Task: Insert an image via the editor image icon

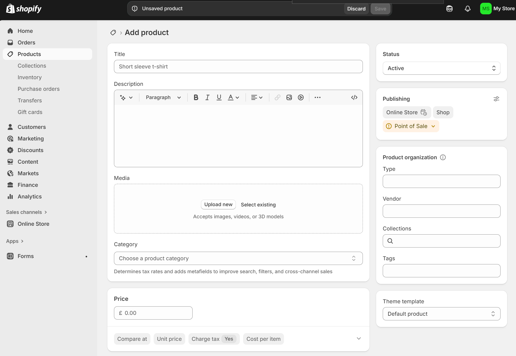Action: [x=289, y=97]
